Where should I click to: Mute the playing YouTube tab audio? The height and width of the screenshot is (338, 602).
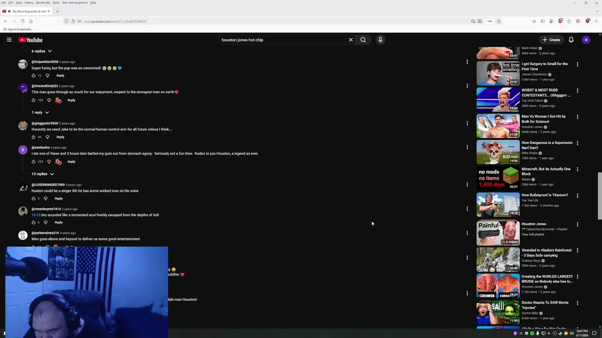pos(9,11)
